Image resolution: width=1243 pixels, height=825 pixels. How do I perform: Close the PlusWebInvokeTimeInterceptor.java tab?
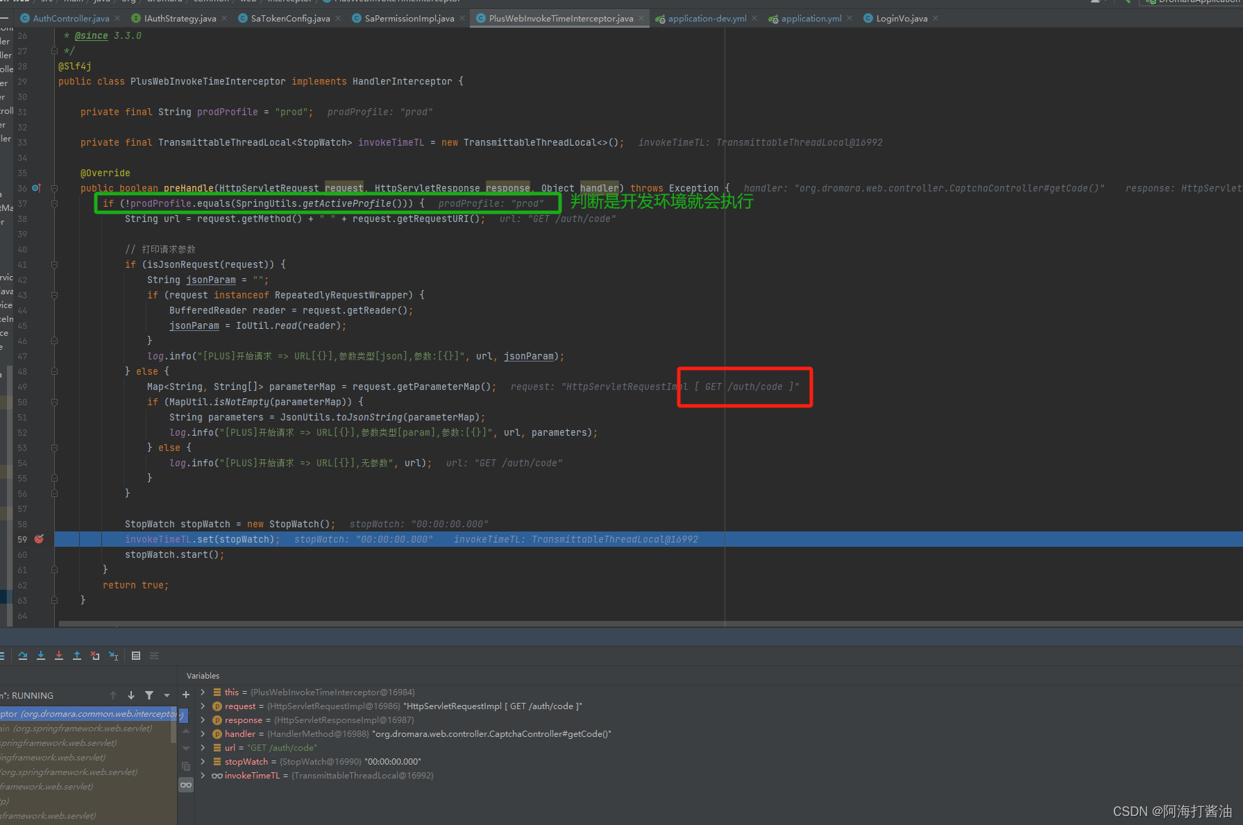(x=641, y=19)
